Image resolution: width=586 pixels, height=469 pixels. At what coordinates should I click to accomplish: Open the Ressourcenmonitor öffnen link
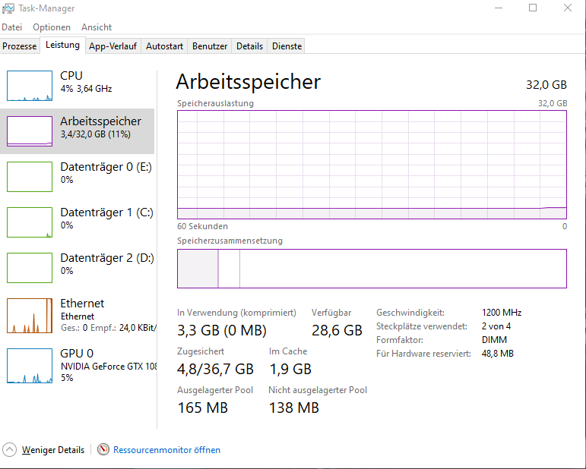tap(166, 450)
